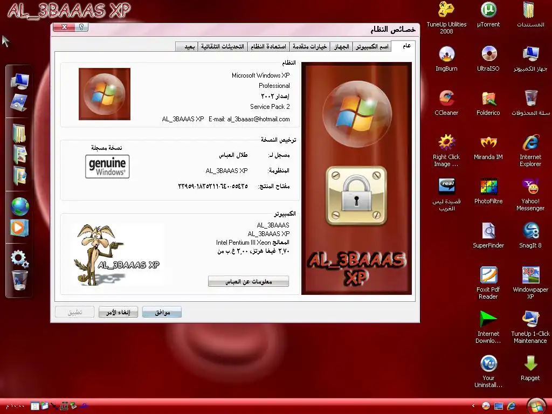Screen dimensions: 552x414
Task: Click the Internet Explorer icon in taskbar
Action: point(511,406)
